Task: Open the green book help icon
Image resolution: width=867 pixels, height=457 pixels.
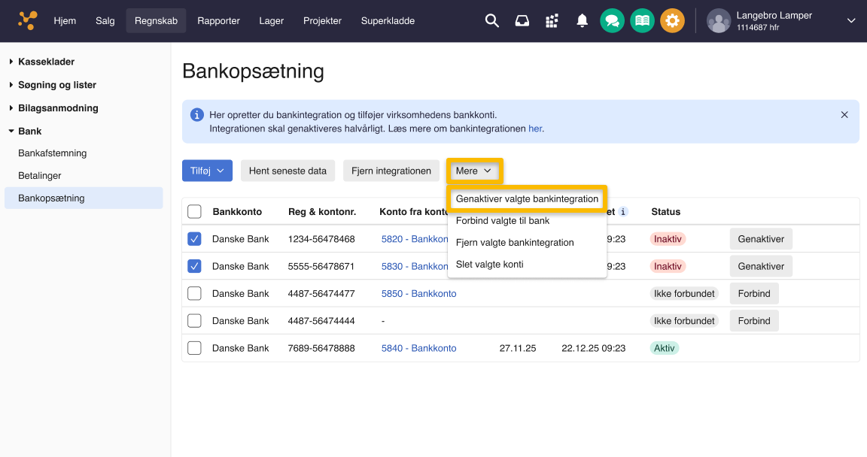Action: click(x=642, y=21)
